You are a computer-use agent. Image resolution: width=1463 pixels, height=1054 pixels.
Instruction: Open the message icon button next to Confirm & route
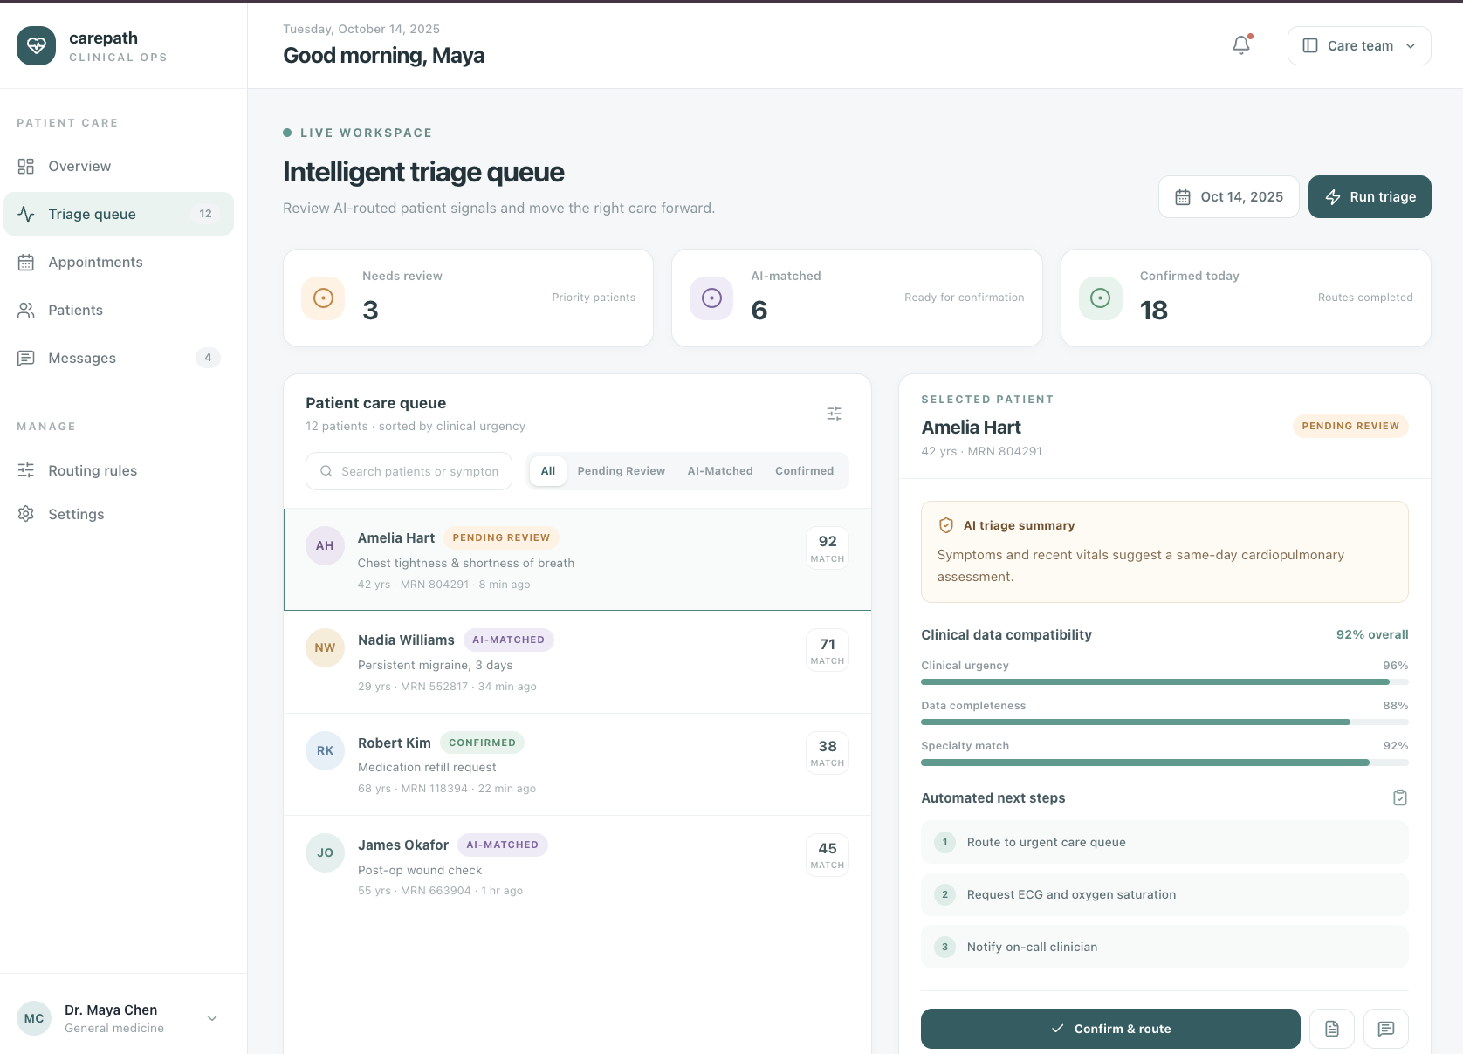pos(1386,1029)
